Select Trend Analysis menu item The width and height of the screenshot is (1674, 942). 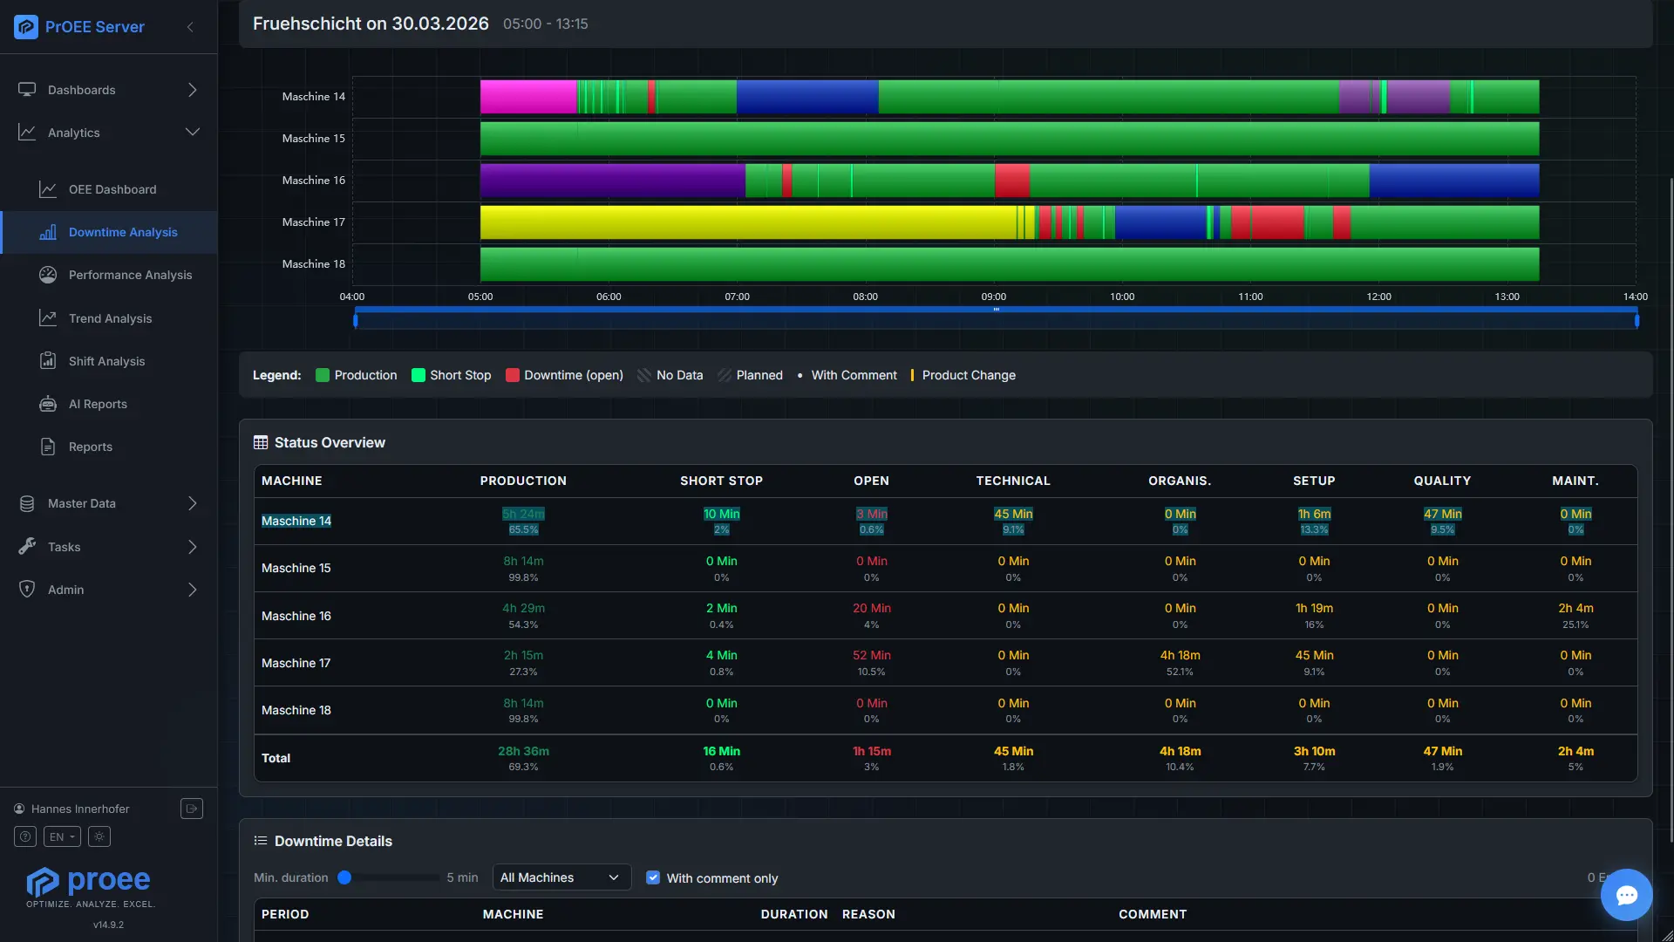click(x=109, y=318)
